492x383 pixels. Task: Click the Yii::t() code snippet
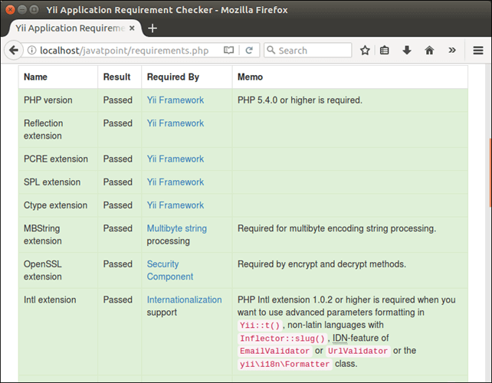(260, 326)
